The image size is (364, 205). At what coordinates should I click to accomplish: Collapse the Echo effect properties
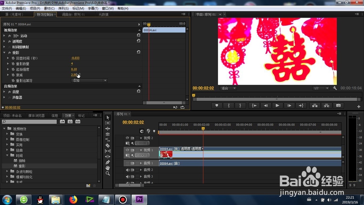pyautogui.click(x=4, y=53)
